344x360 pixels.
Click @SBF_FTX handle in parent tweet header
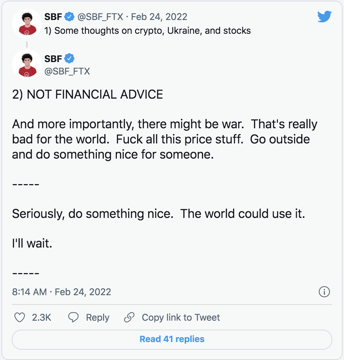101,16
